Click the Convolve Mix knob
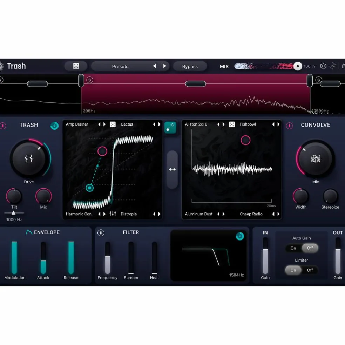The image size is (345, 345). (316, 158)
